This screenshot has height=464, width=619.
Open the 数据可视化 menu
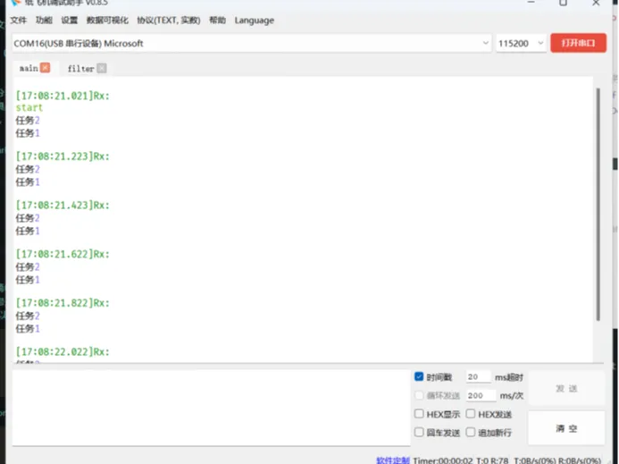coord(107,21)
